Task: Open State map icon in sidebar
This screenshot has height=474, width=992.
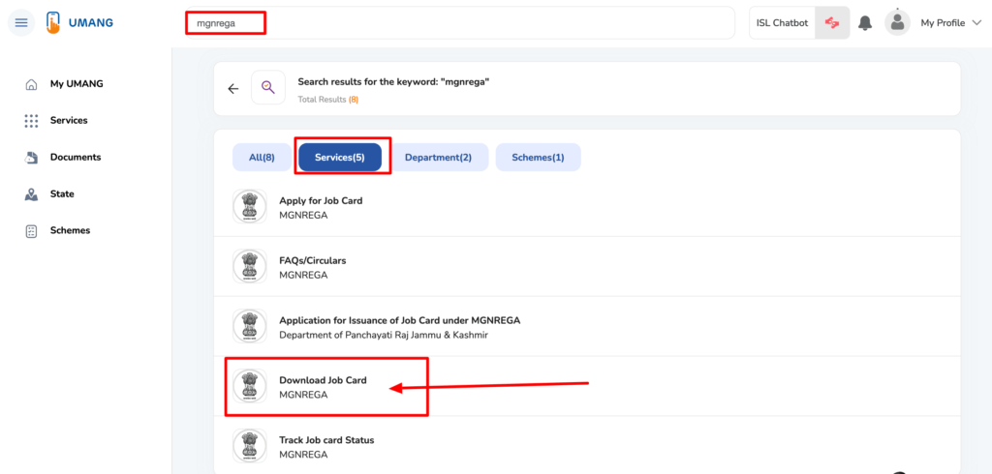Action: (30, 194)
